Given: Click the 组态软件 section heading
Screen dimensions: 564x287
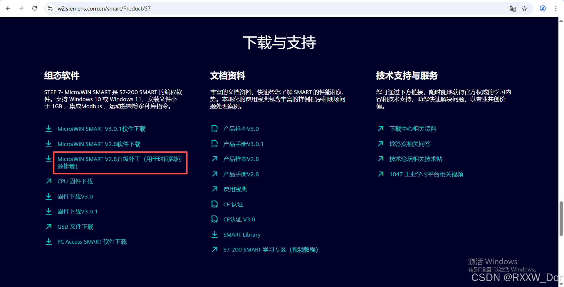Looking at the screenshot, I should coord(62,76).
